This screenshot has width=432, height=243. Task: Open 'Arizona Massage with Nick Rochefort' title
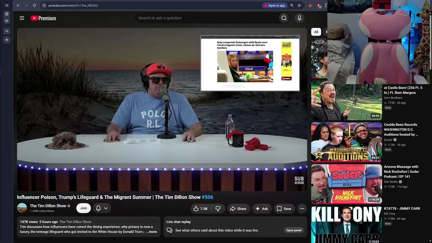tap(402, 171)
